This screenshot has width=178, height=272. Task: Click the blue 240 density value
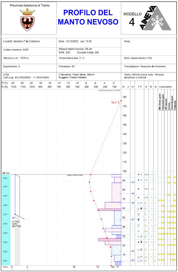pos(133,220)
